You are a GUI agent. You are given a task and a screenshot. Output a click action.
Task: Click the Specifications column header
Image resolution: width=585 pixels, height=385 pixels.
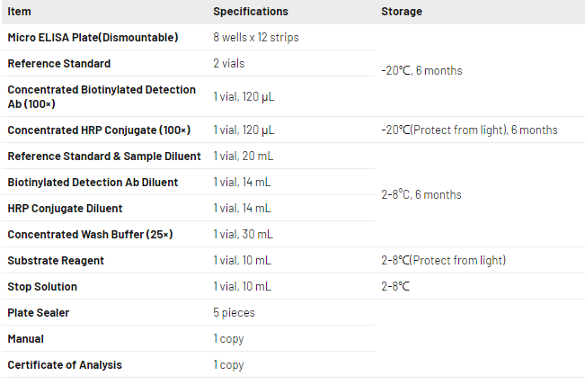point(251,12)
